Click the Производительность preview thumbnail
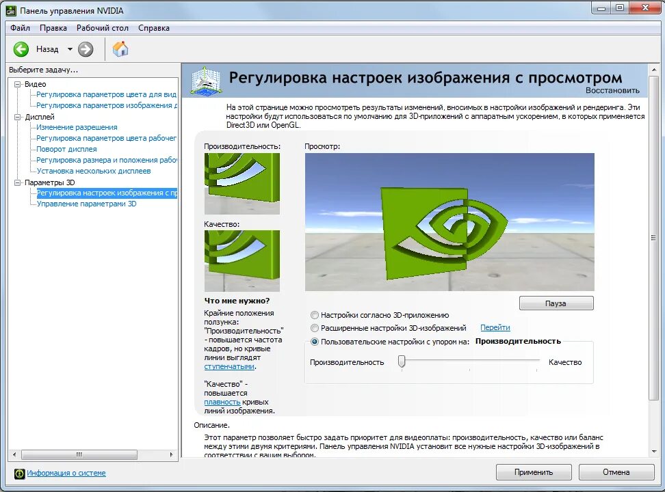 (242, 184)
